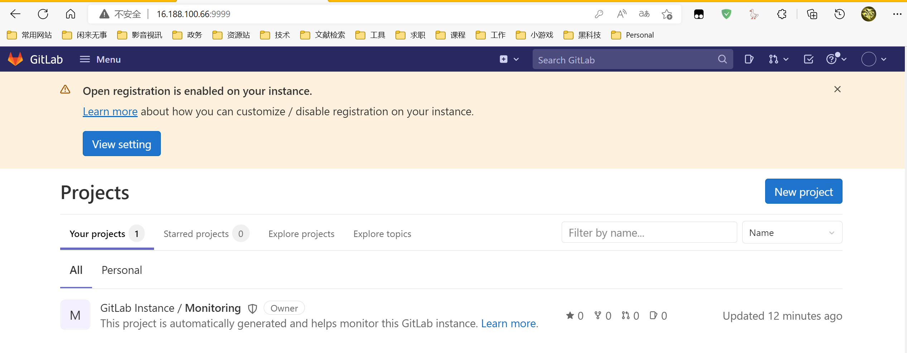Activate the read aloud icon
This screenshot has height=353, width=907.
point(622,14)
